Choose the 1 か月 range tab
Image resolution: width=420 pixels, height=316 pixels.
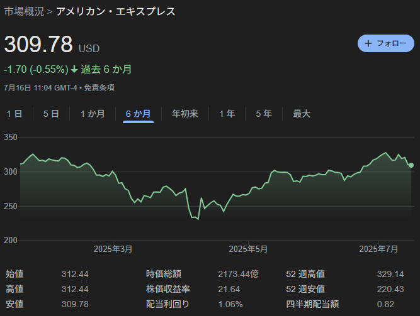[x=93, y=114]
